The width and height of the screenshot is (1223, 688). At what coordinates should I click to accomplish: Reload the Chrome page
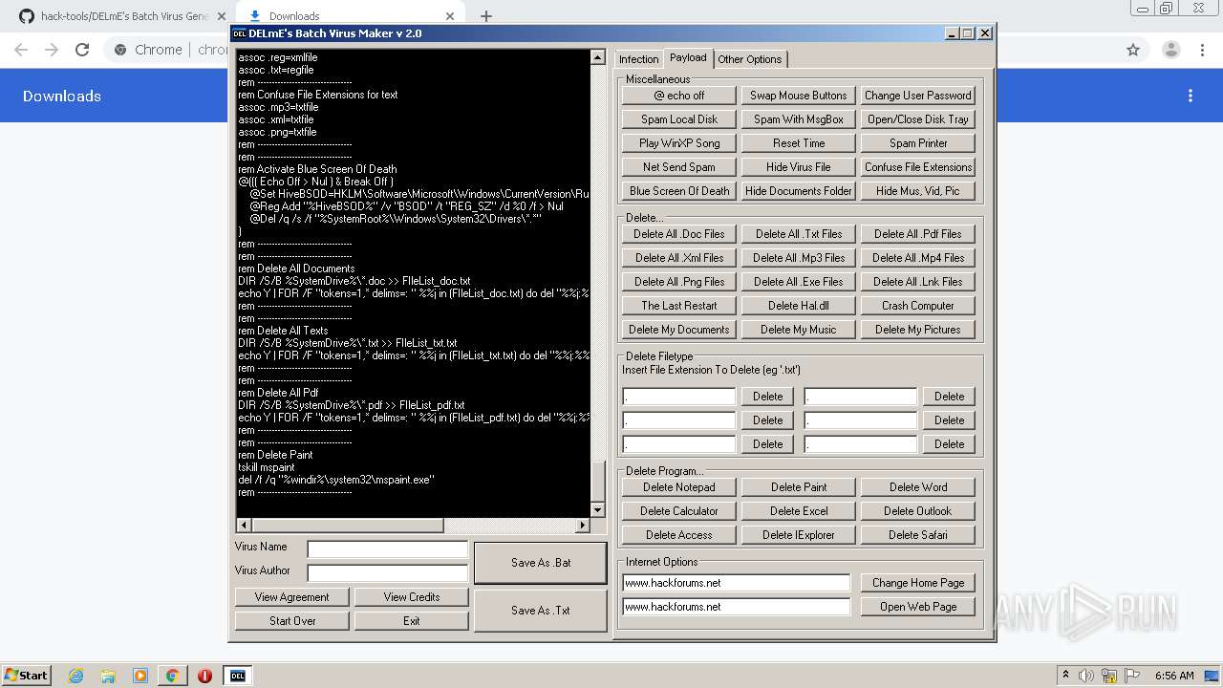click(82, 50)
